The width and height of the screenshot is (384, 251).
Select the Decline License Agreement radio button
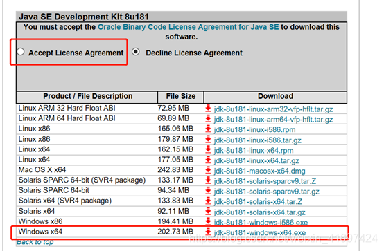(x=136, y=52)
